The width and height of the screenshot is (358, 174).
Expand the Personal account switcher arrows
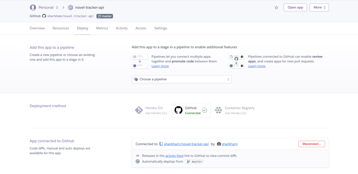(x=57, y=8)
